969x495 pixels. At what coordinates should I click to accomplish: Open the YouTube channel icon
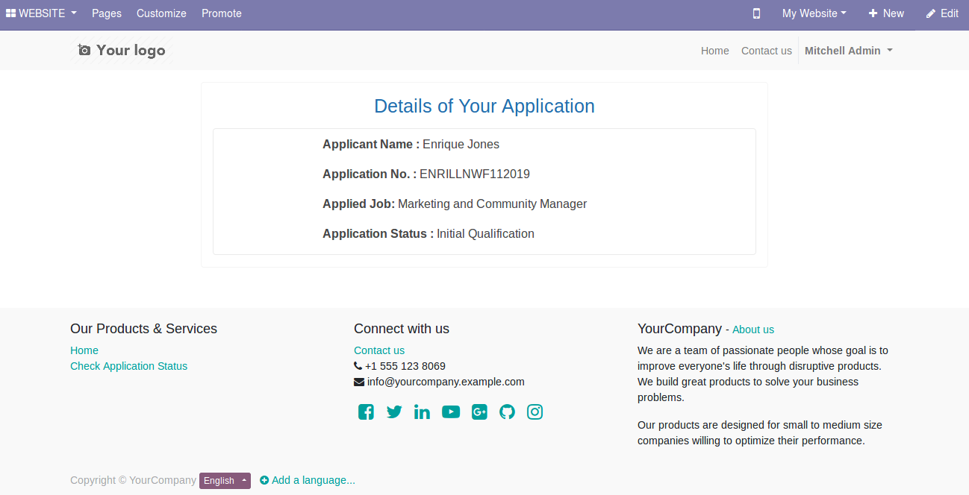click(450, 412)
